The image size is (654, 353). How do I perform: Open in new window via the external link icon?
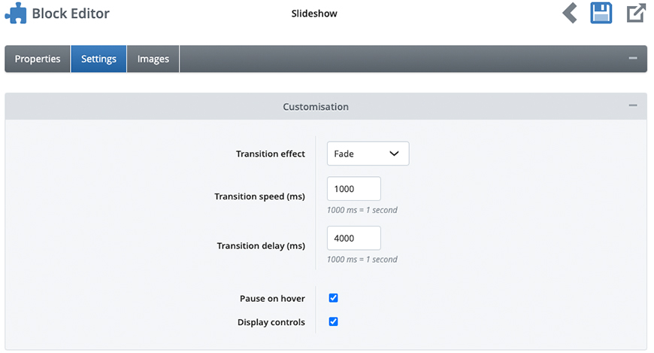click(x=636, y=13)
